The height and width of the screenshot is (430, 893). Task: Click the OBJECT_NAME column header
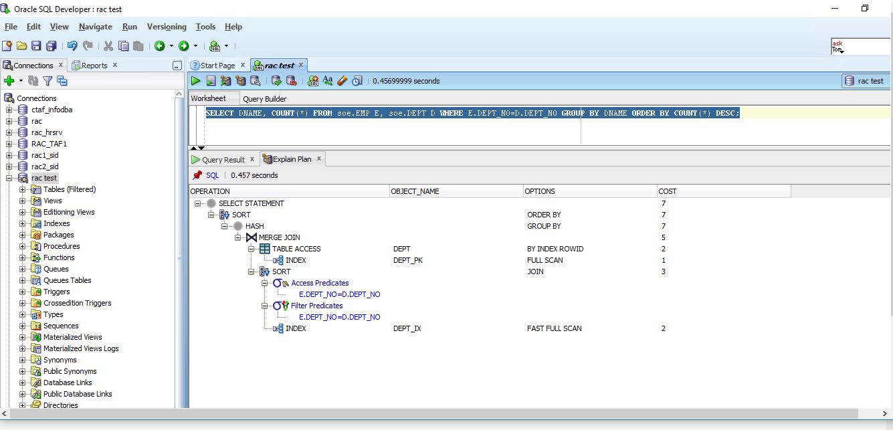tap(456, 191)
